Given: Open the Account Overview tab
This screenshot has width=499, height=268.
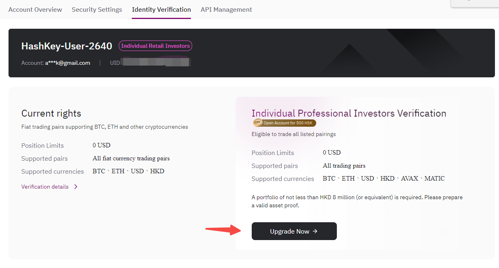Looking at the screenshot, I should pyautogui.click(x=35, y=9).
